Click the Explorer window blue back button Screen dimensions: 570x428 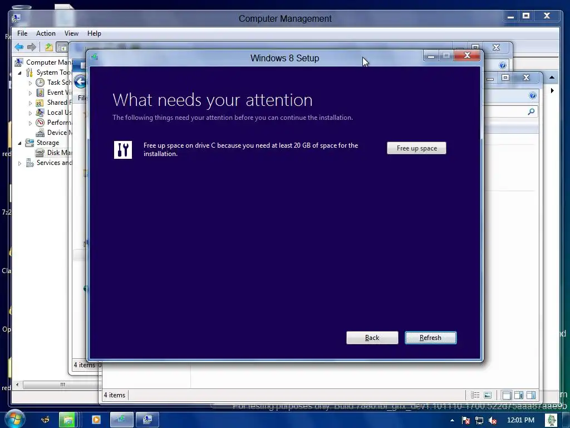click(x=80, y=81)
